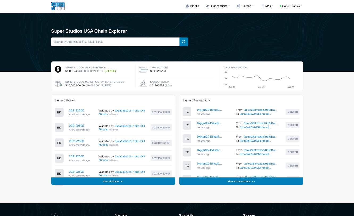The width and height of the screenshot is (354, 216).
Task: Click the Super Studios price coin icon
Action: coord(58,69)
